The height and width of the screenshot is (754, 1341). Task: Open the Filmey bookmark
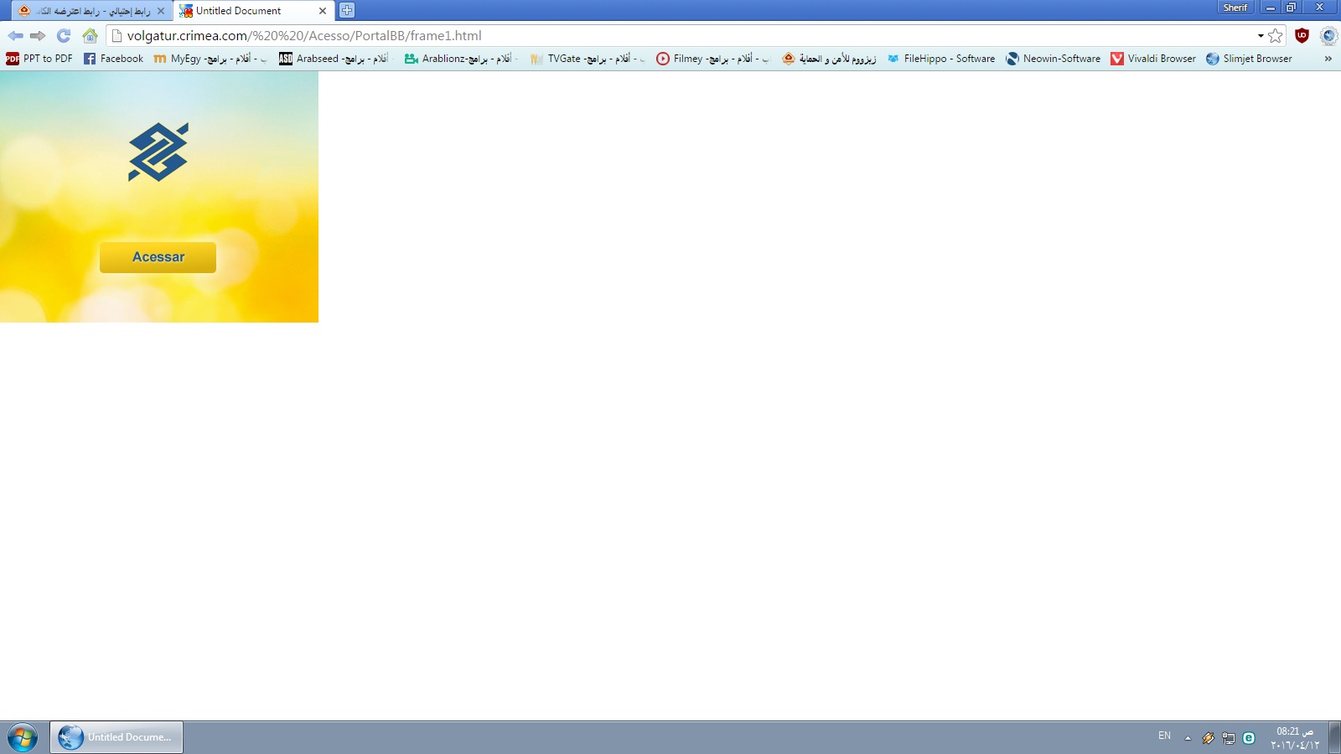coord(712,59)
